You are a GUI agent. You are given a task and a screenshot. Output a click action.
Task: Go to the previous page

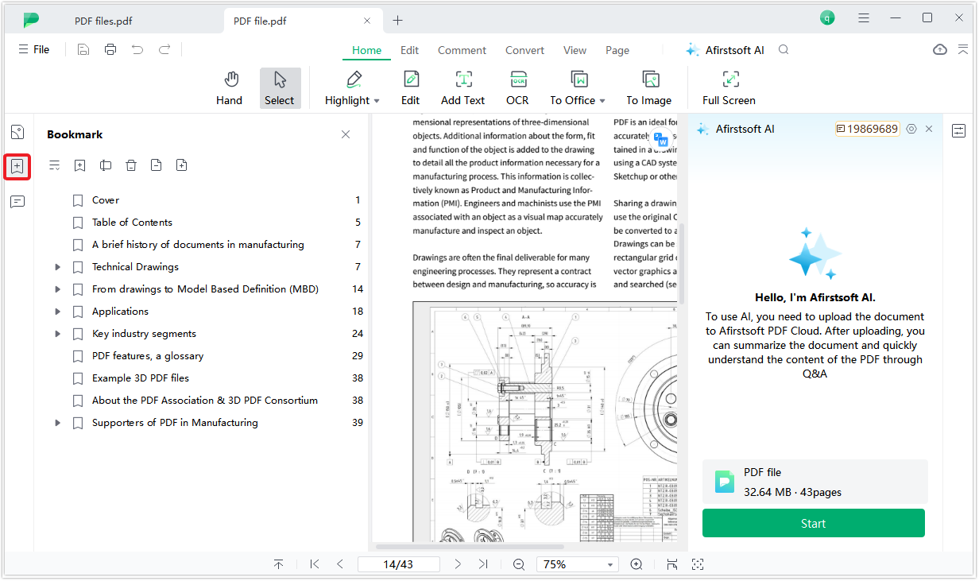coord(340,564)
